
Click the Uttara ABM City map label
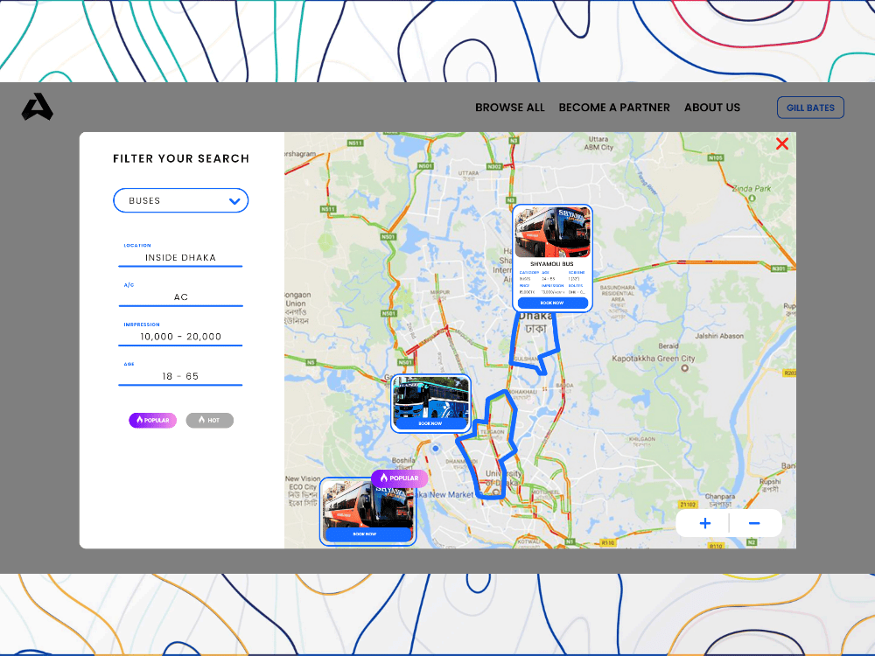[x=598, y=143]
